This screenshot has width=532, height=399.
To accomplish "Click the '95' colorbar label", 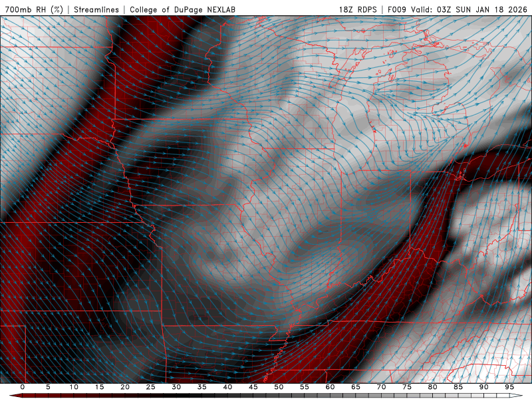I will click(509, 387).
